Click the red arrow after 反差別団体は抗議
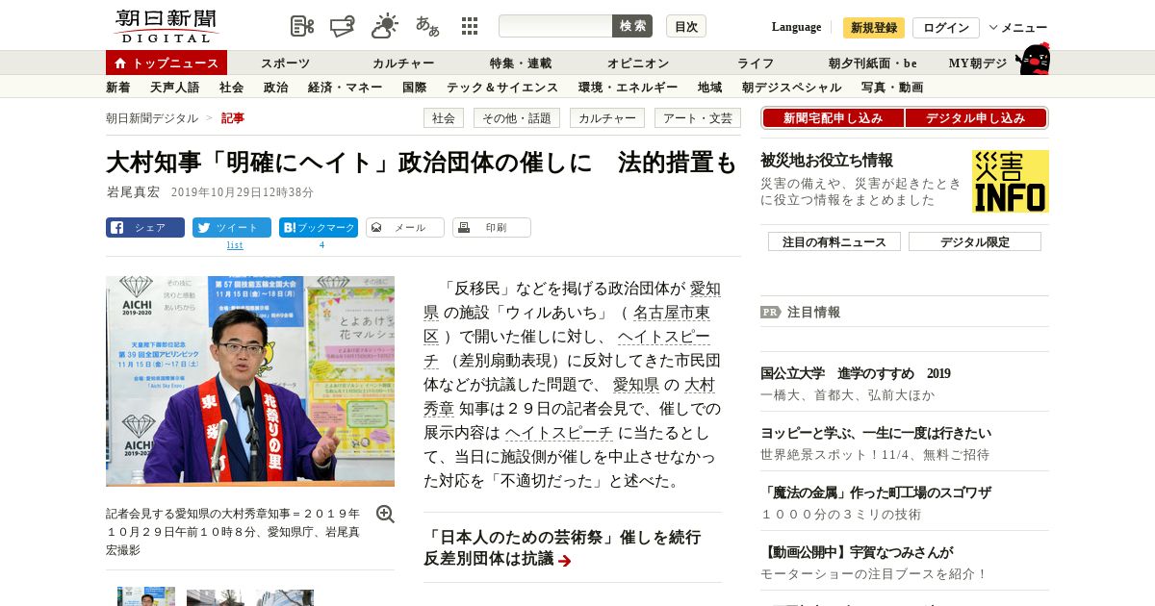This screenshot has width=1155, height=606. click(565, 561)
